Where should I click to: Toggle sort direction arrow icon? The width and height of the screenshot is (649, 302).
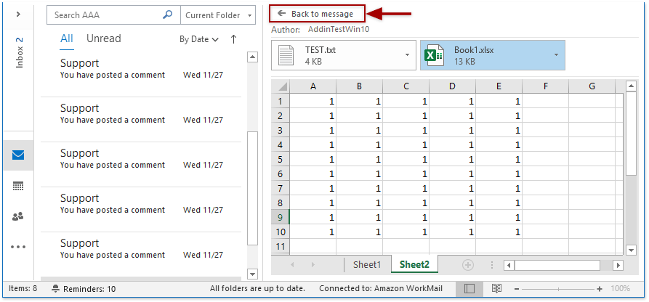233,39
